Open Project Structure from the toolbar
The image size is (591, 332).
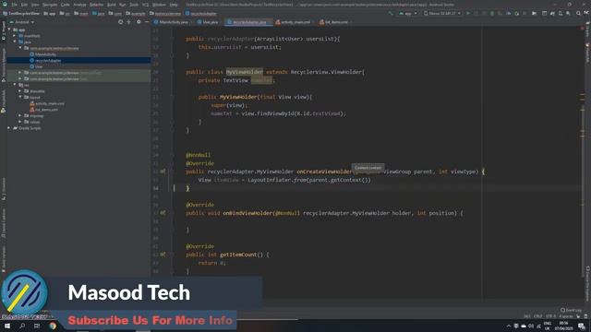(544, 13)
